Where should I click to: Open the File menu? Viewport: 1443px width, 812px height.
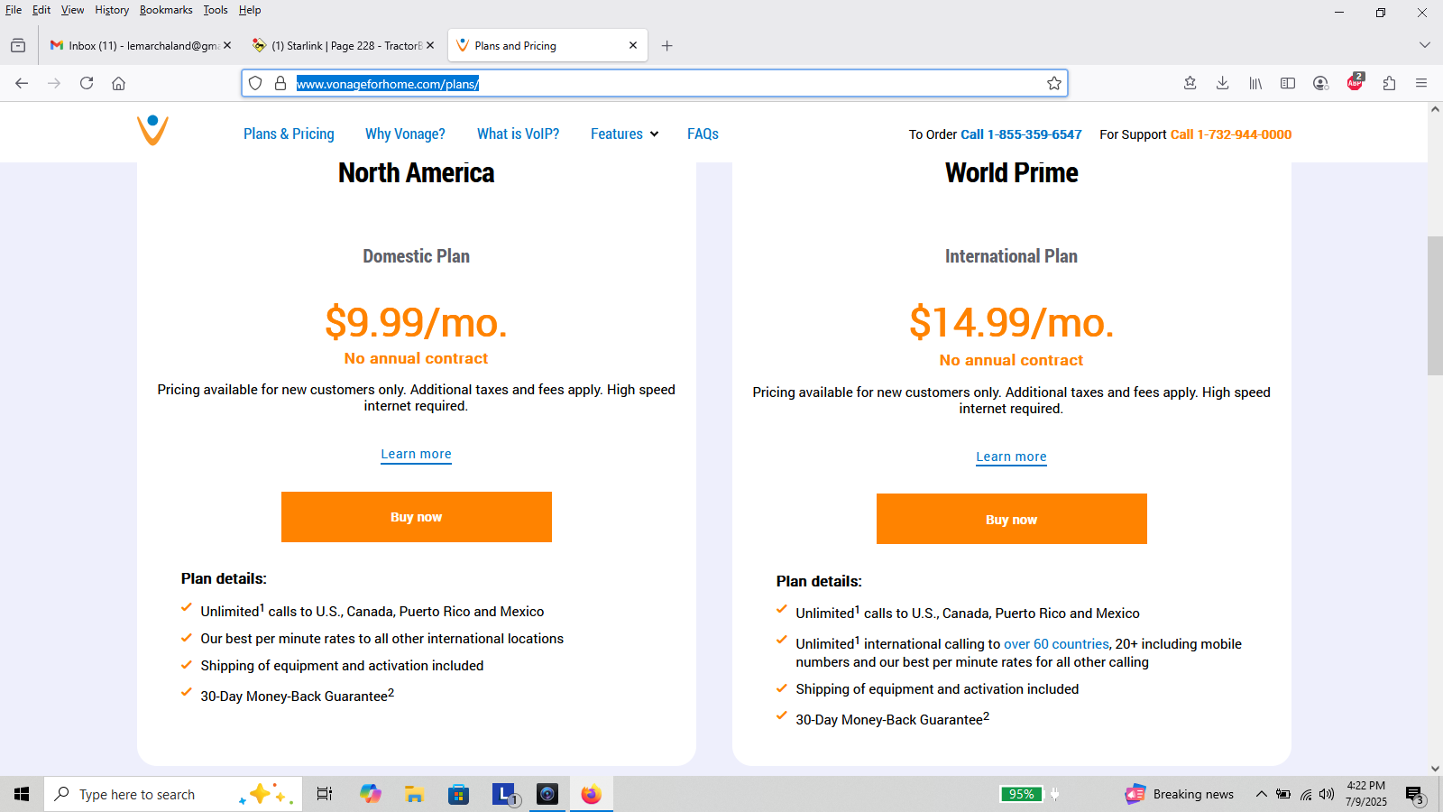coord(14,10)
